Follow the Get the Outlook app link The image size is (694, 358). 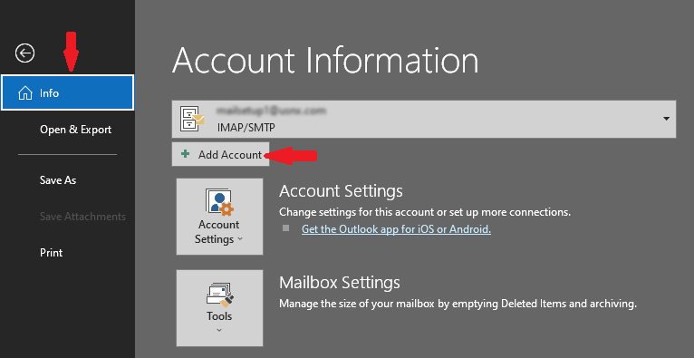[396, 229]
